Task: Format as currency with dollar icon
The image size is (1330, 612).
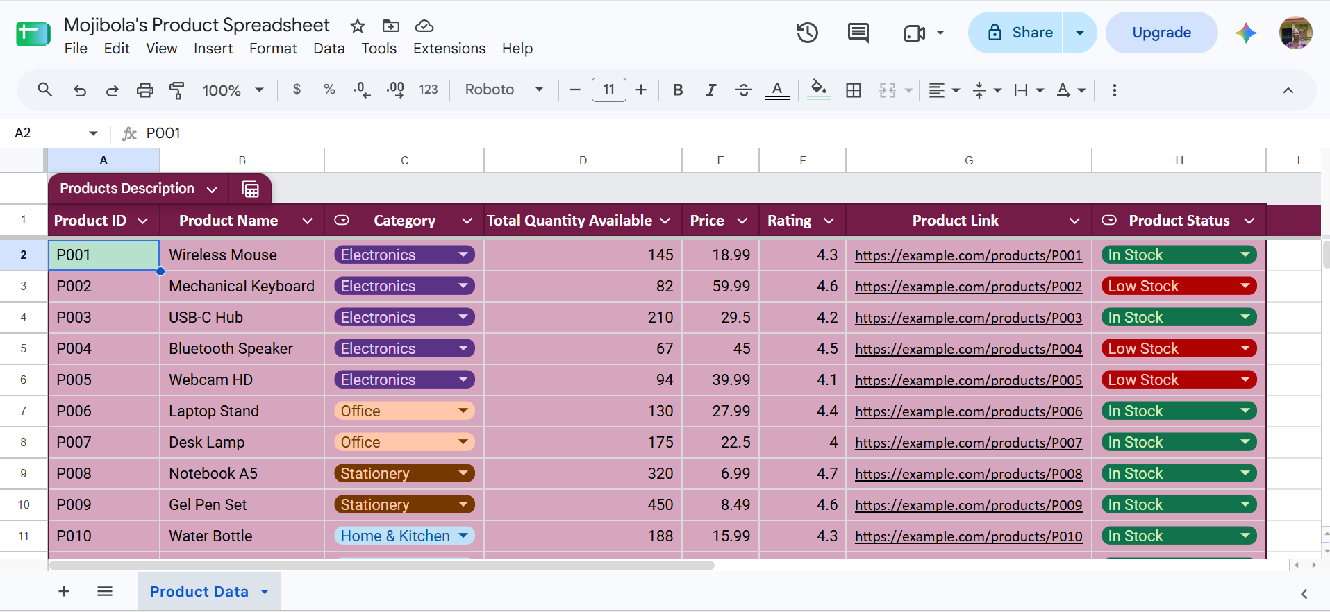Action: [297, 90]
